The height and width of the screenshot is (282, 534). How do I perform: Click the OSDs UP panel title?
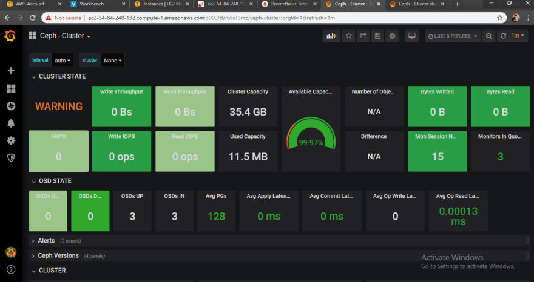132,196
